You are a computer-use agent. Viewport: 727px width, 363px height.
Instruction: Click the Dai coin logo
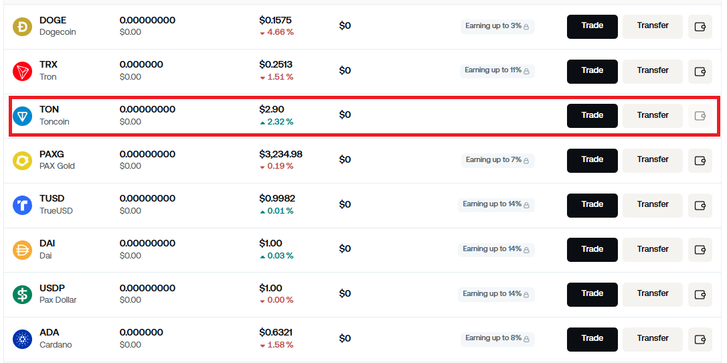(x=22, y=250)
